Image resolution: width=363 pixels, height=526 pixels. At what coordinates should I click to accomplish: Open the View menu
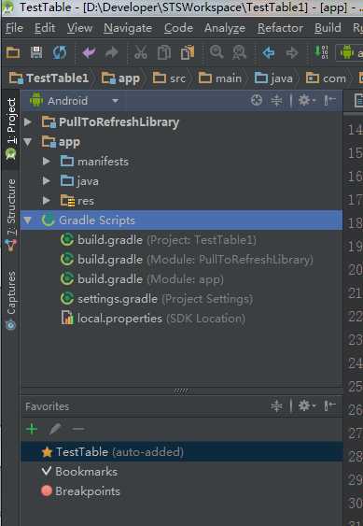point(79,28)
